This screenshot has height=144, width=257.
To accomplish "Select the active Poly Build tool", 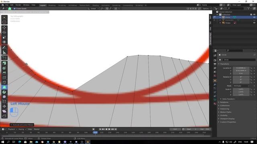I will point(4,87).
